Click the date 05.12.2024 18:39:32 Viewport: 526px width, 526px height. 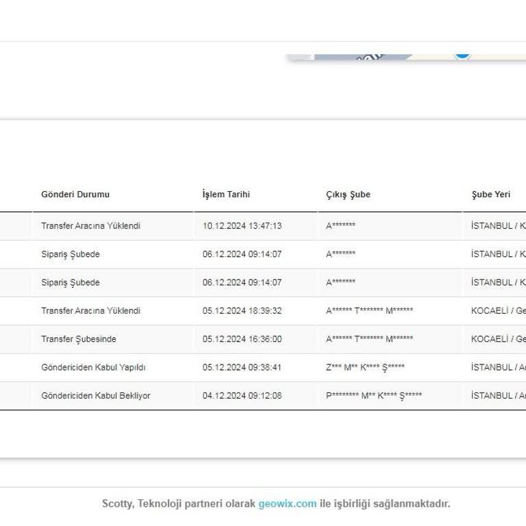coord(242,311)
